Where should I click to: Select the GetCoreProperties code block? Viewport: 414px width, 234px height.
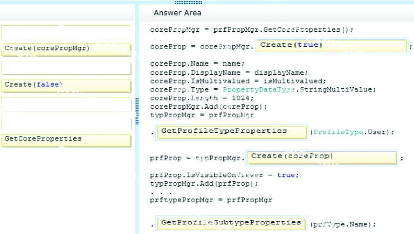click(66, 140)
